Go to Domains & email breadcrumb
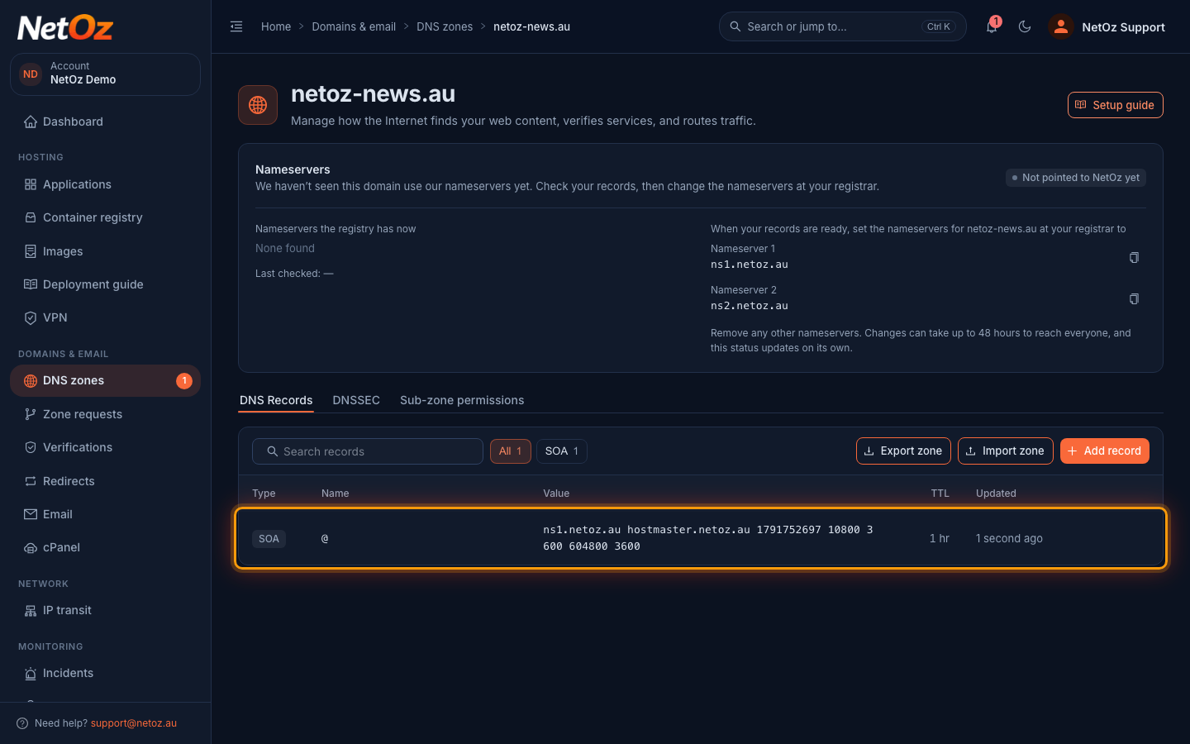Viewport: 1190px width, 744px height. click(x=354, y=26)
